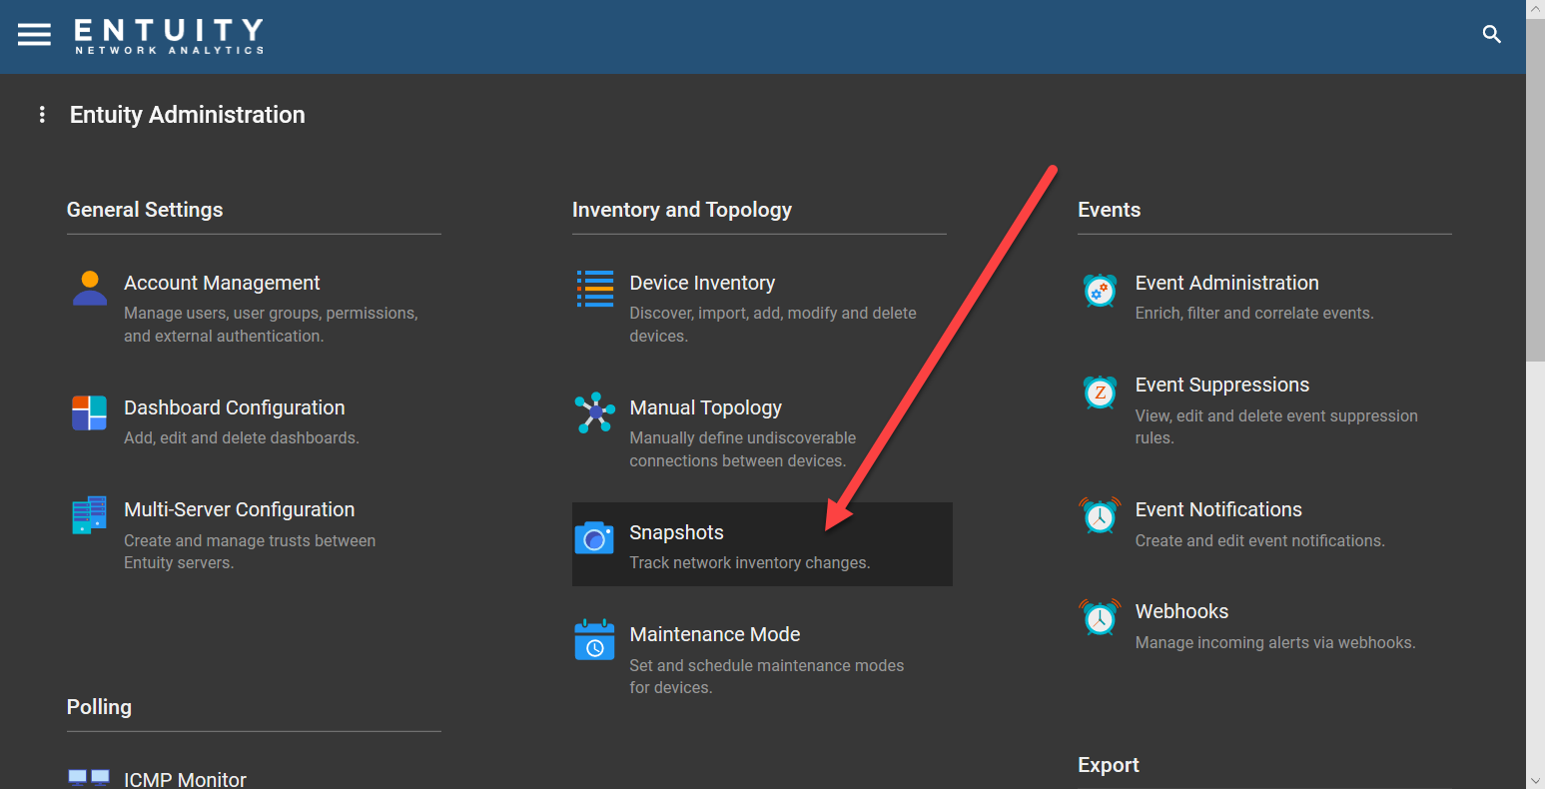Click the Snapshots camera icon
Viewport: 1545px width, 789px height.
coord(594,538)
